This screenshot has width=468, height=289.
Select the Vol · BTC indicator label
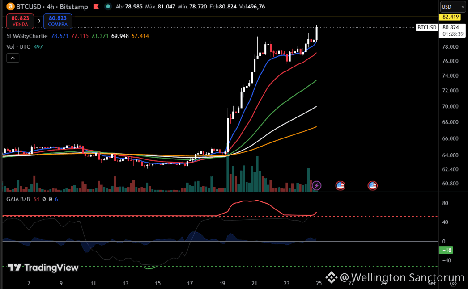pyautogui.click(x=18, y=47)
